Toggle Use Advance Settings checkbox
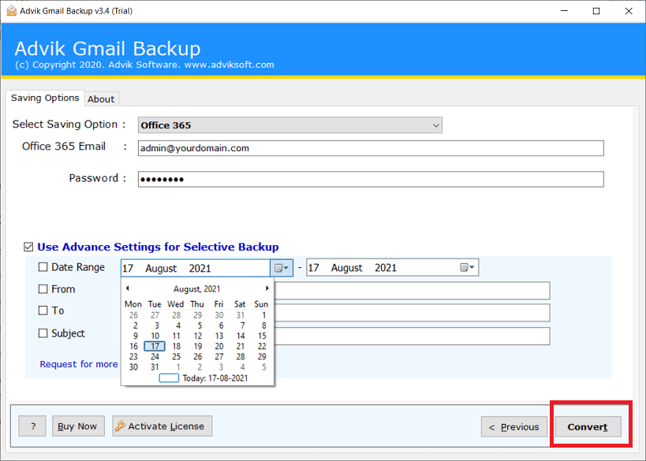The image size is (646, 461). point(28,247)
